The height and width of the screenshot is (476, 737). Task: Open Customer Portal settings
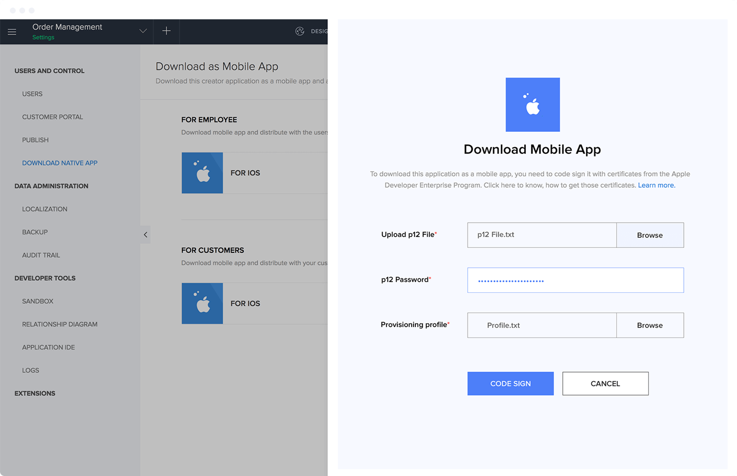tap(52, 117)
